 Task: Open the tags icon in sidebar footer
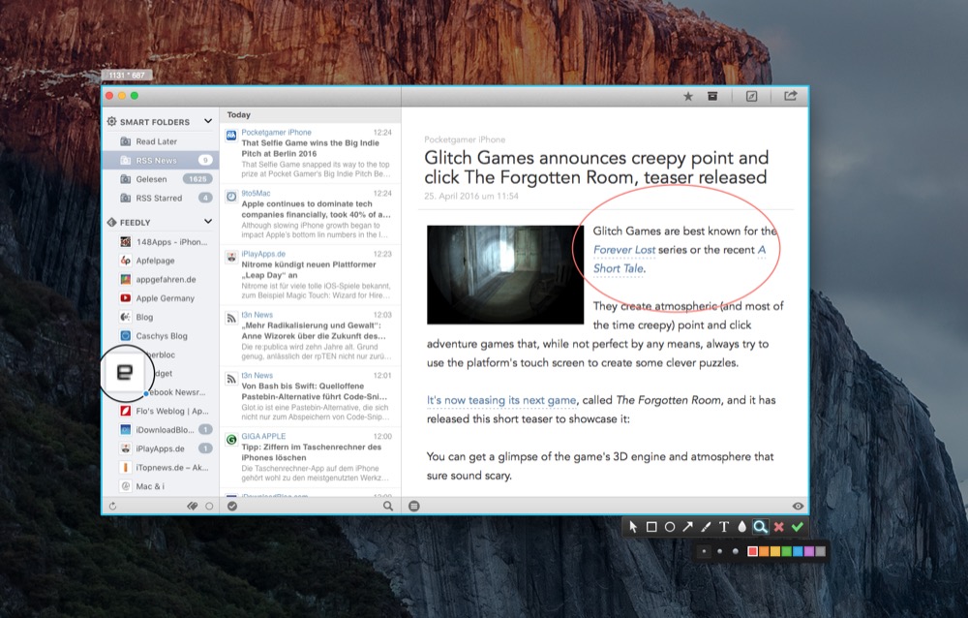pos(192,507)
